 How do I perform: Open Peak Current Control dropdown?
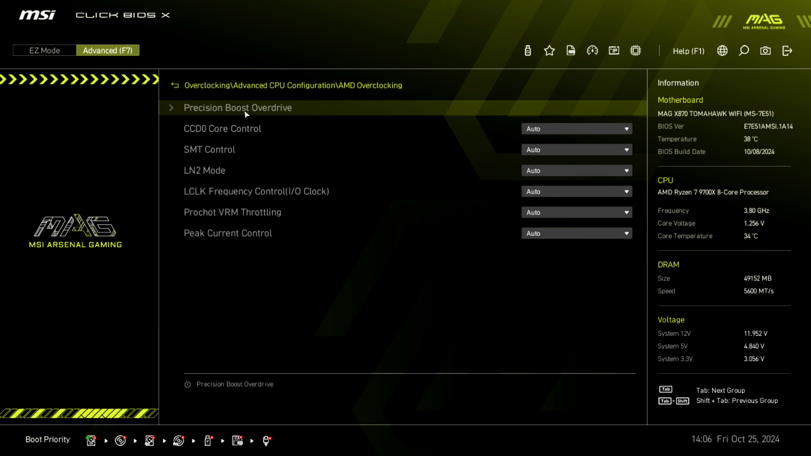(x=577, y=233)
